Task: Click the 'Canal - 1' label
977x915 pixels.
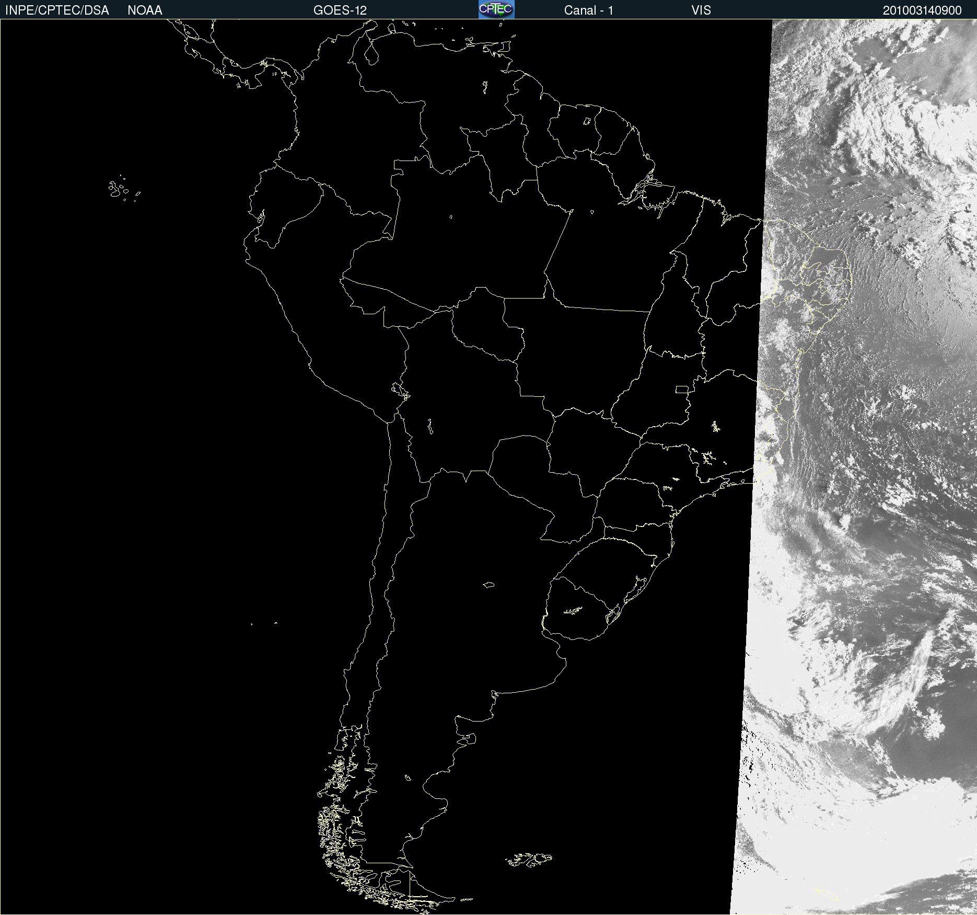Action: (x=588, y=10)
